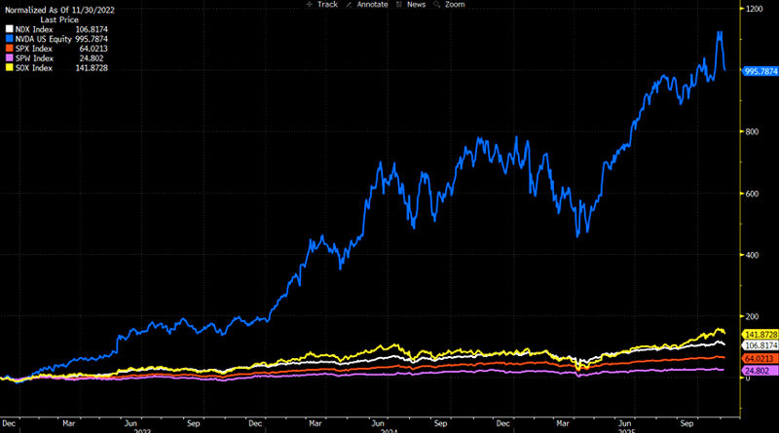Click the 1200 label on the y-axis

(x=754, y=9)
